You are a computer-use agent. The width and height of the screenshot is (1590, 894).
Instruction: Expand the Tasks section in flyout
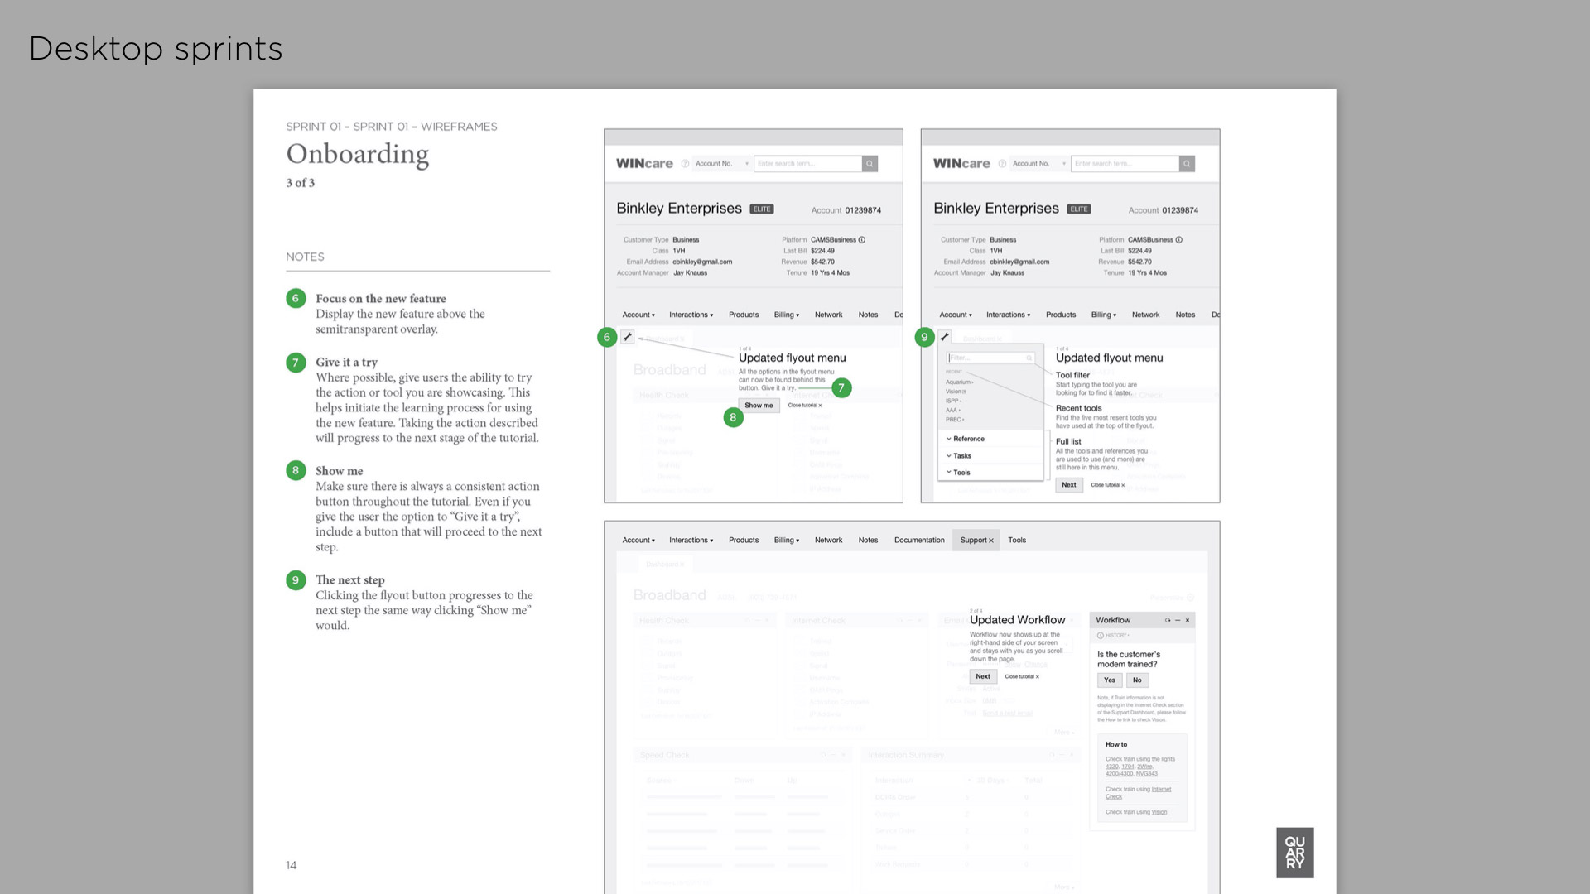pos(959,456)
